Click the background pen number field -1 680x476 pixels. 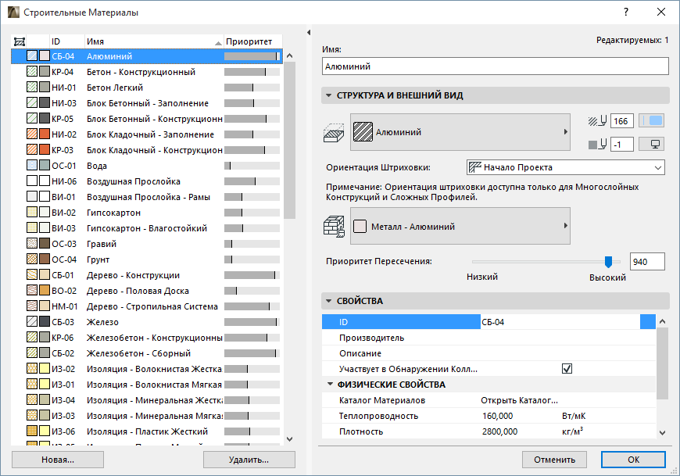622,145
